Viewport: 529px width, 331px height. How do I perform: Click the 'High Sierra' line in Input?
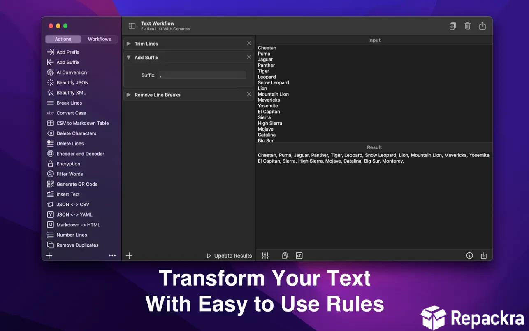[x=270, y=123]
